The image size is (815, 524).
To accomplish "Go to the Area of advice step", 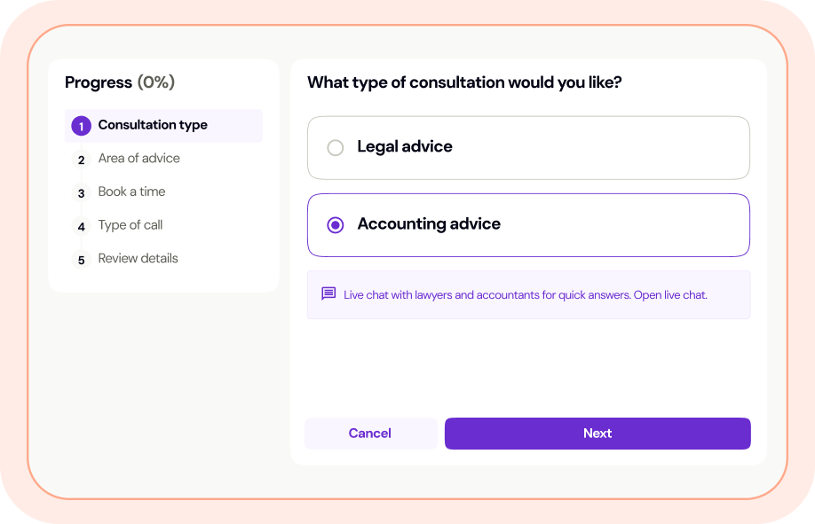I will 138,159.
